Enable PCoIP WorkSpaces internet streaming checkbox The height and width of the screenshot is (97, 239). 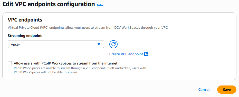click(10, 63)
